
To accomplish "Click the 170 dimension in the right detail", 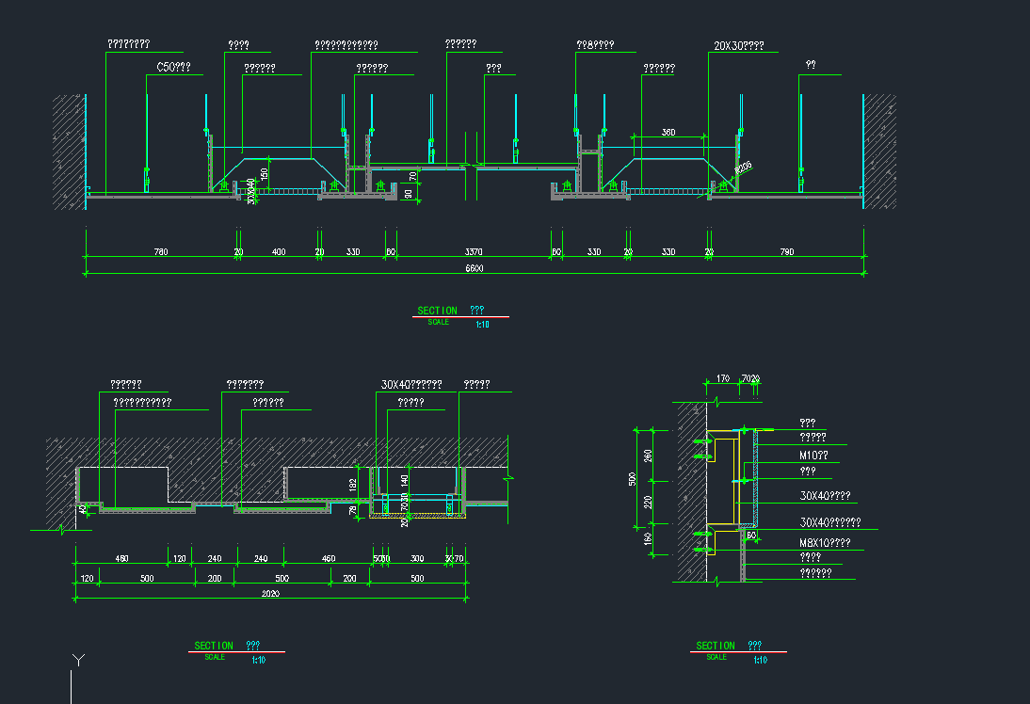I will tap(723, 378).
